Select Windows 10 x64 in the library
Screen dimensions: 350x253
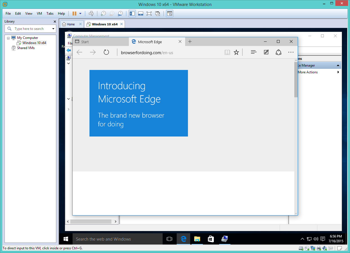[34, 43]
